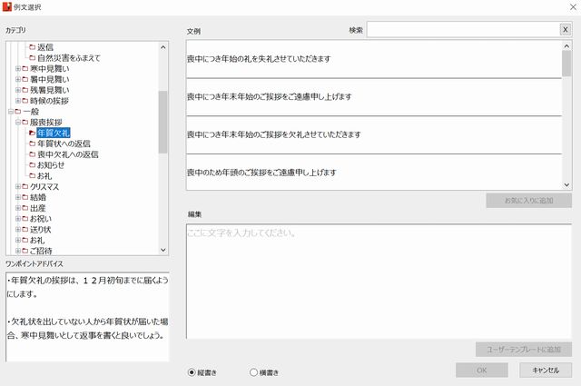
Task: Click the 自然災害をふまえて folder icon
Action: [33, 58]
